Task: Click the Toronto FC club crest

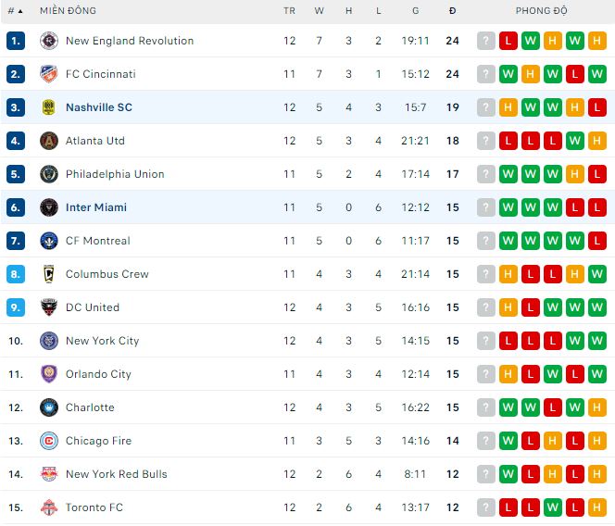Action: pos(49,507)
